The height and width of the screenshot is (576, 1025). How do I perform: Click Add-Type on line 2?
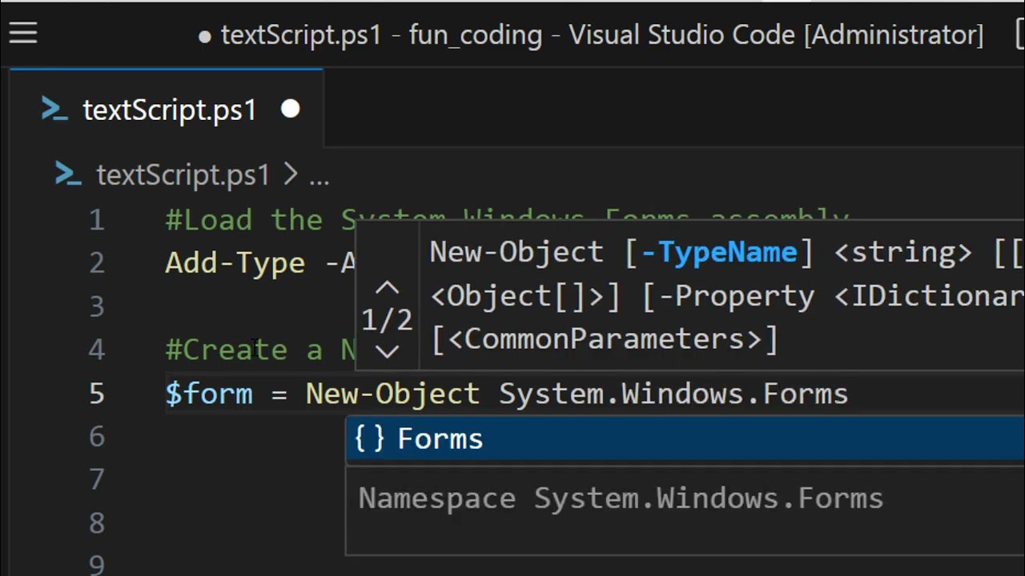click(235, 263)
